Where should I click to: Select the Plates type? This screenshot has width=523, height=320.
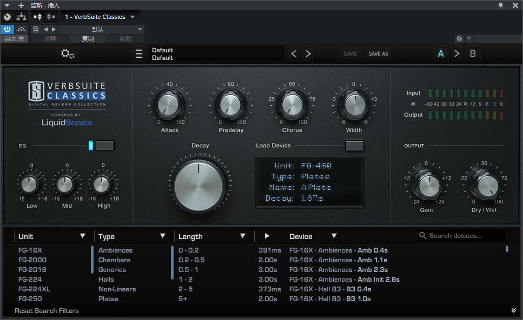(108, 299)
